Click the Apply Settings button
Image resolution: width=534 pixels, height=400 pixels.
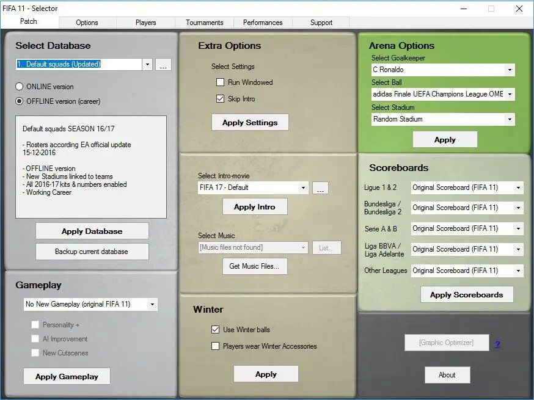click(x=250, y=122)
